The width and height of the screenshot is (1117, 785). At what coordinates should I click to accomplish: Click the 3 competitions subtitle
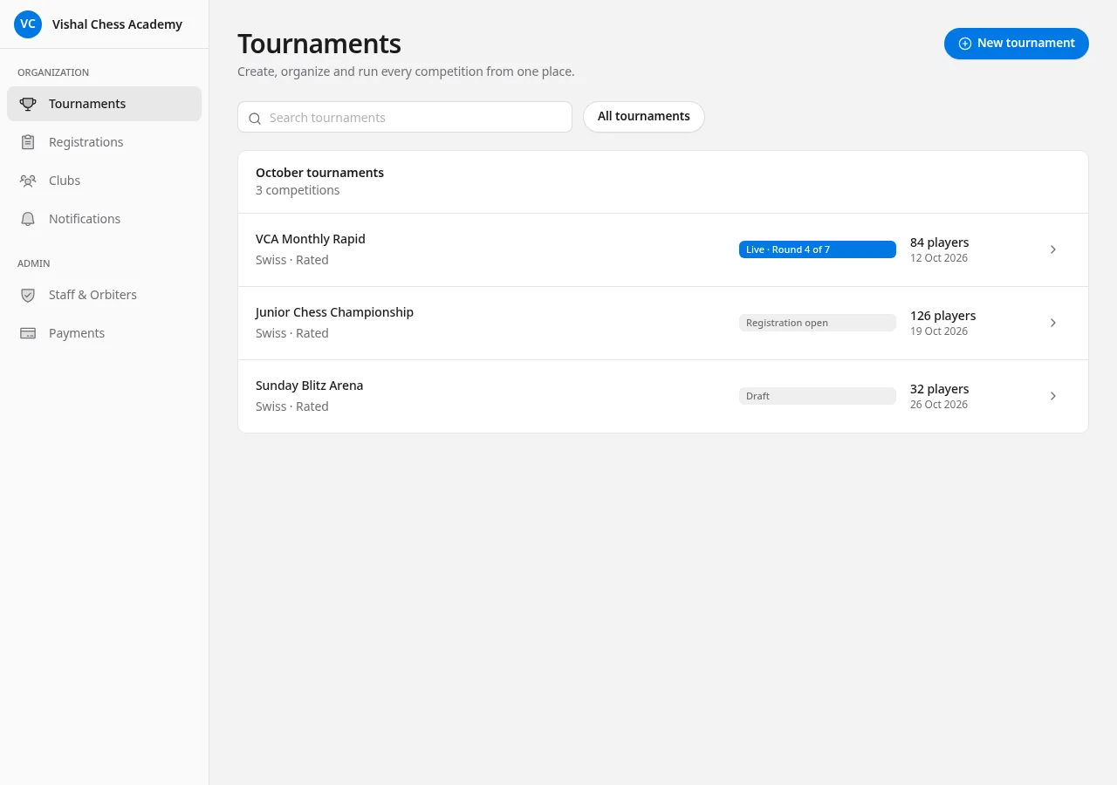point(298,190)
